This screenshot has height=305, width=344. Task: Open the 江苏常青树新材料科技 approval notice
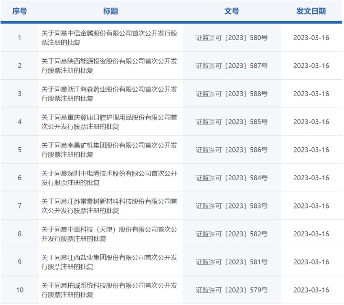109,206
